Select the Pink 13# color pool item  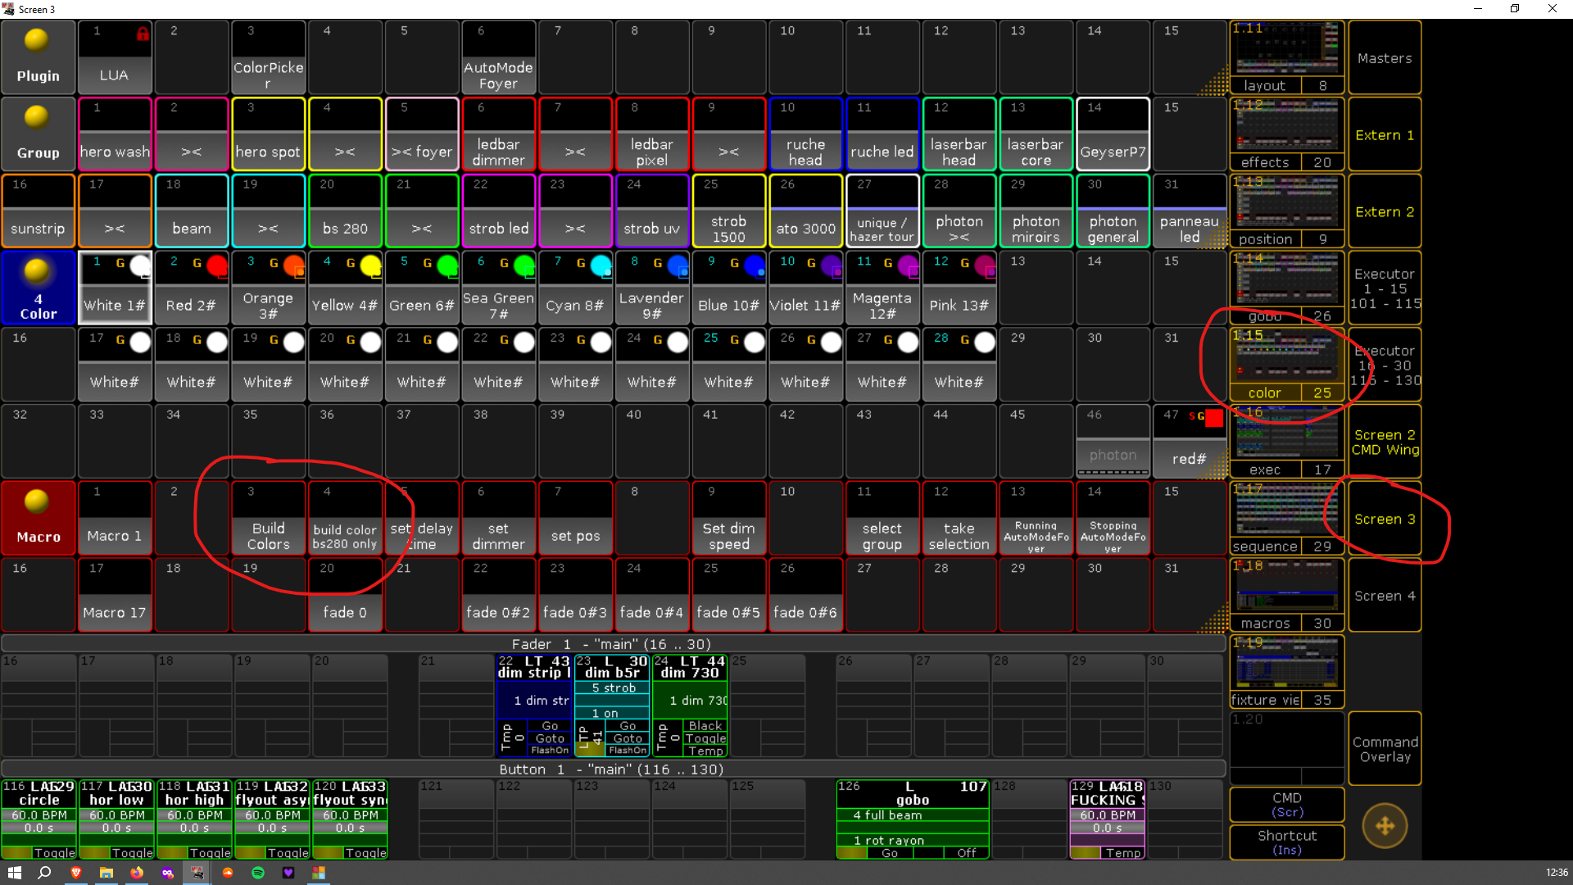pyautogui.click(x=959, y=288)
